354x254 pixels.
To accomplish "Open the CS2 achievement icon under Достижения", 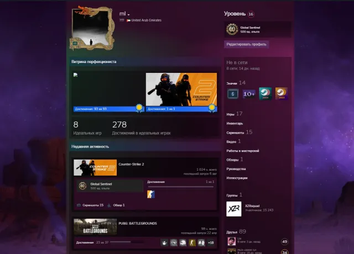I will click(151, 194).
